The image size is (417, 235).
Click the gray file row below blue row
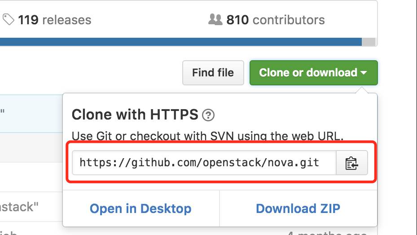click(31, 147)
